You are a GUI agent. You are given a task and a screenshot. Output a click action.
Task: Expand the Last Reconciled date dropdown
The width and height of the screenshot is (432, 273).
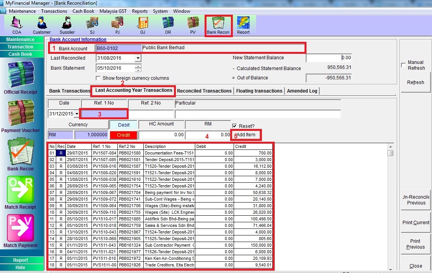[x=138, y=58]
